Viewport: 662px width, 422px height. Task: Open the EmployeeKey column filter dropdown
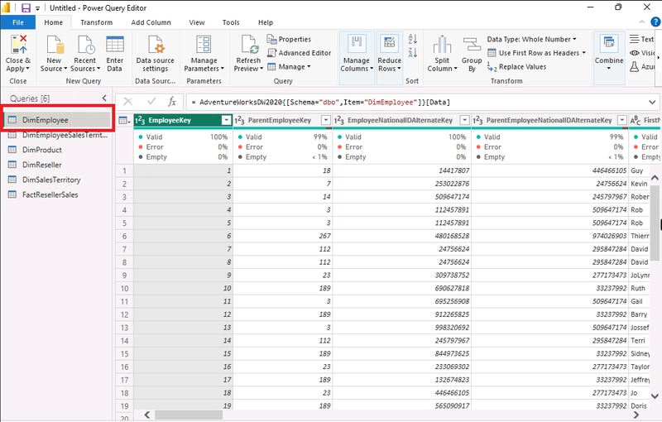[226, 120]
